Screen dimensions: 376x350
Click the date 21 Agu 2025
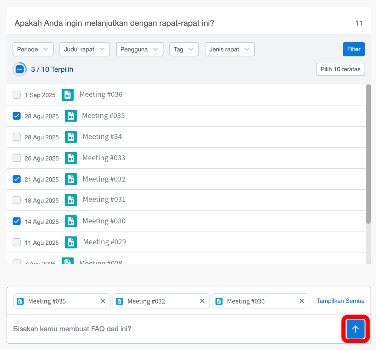pos(42,179)
